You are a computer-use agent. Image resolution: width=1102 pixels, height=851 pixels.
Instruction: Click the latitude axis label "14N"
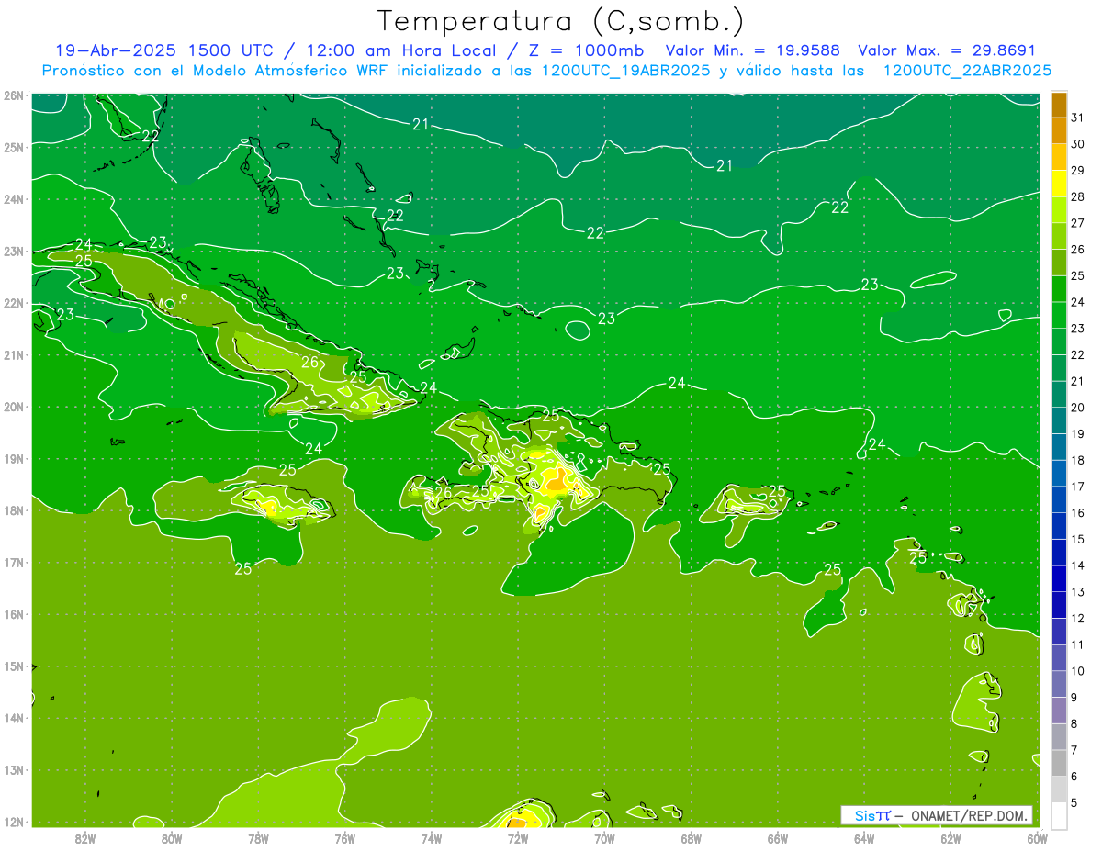(14, 718)
